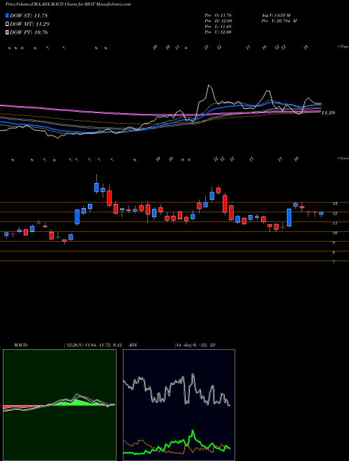Click the 'ADX' panel heading
This screenshot has height=461, width=349.
tap(133, 345)
